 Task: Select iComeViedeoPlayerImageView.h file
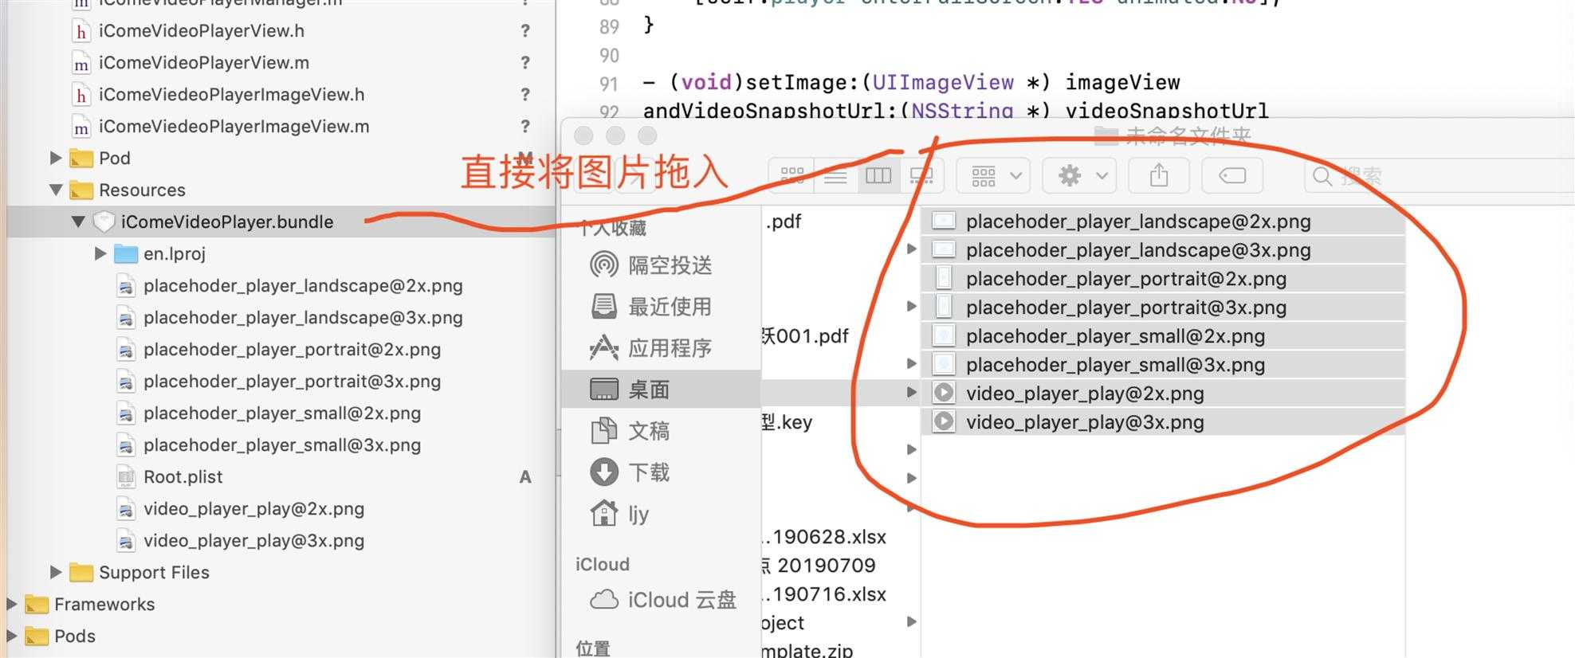(x=232, y=95)
